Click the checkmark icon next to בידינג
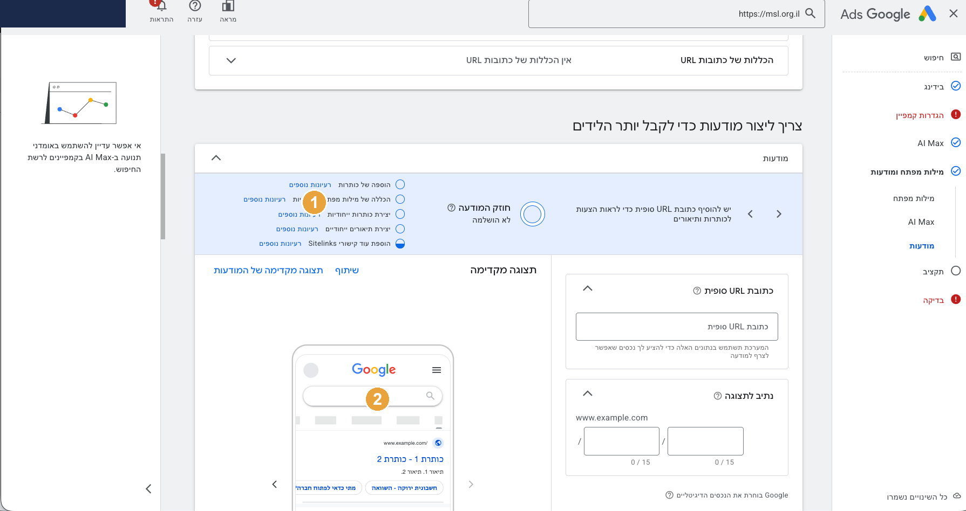This screenshot has height=511, width=966. pos(956,86)
